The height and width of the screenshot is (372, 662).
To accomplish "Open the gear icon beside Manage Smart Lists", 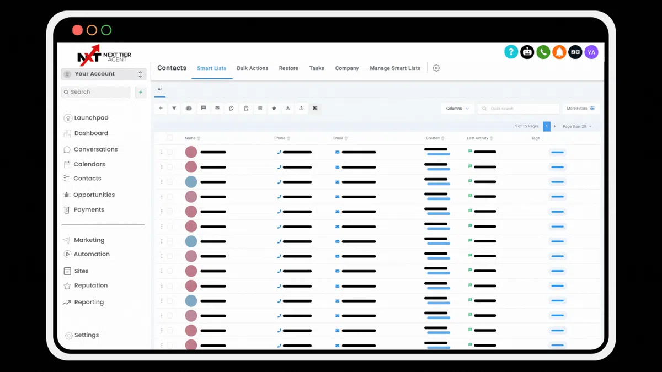I will coord(436,68).
